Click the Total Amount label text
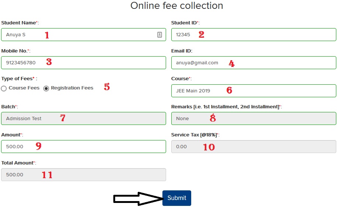Screen dimensions: 337x207 pos(18,163)
